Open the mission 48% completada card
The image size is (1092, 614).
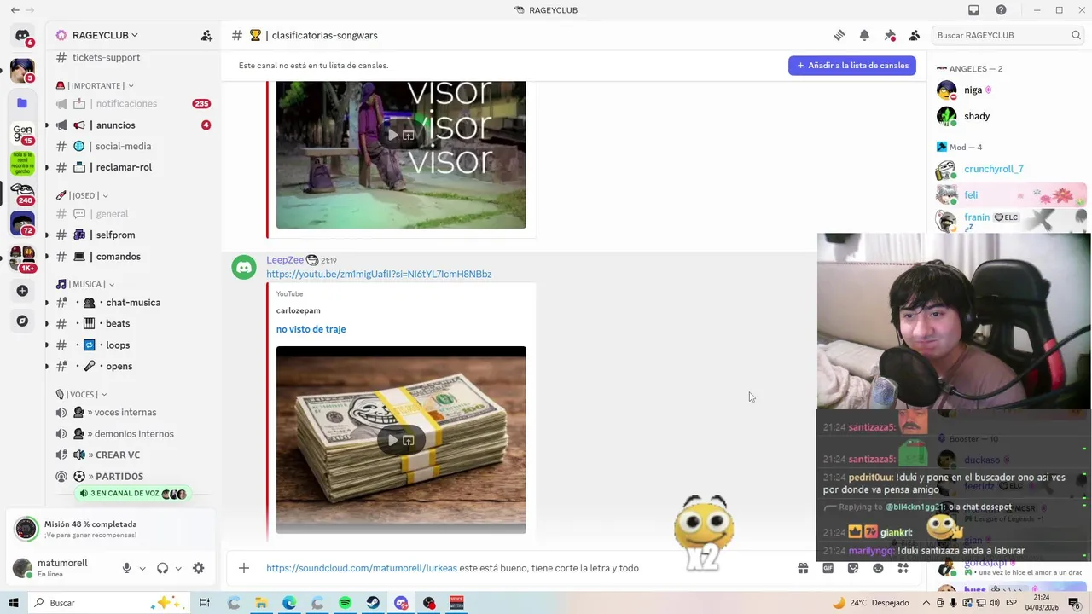[x=111, y=529]
